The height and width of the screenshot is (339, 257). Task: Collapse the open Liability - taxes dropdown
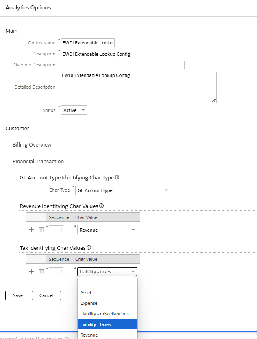tap(133, 271)
